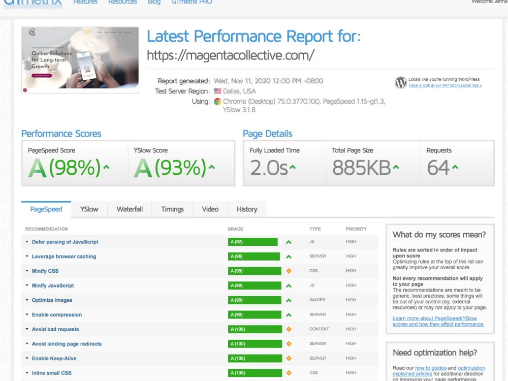Viewport: 508px width, 381px height.
Task: Expand the Minify JavaScript disclosure triangle
Action: 27,285
